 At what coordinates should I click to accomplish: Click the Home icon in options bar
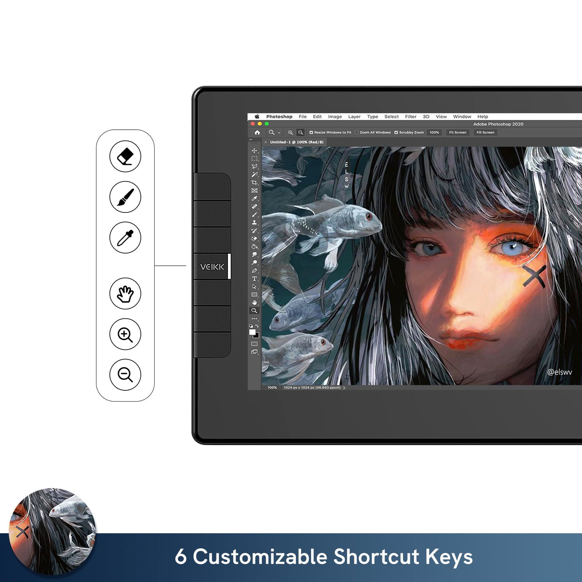257,133
